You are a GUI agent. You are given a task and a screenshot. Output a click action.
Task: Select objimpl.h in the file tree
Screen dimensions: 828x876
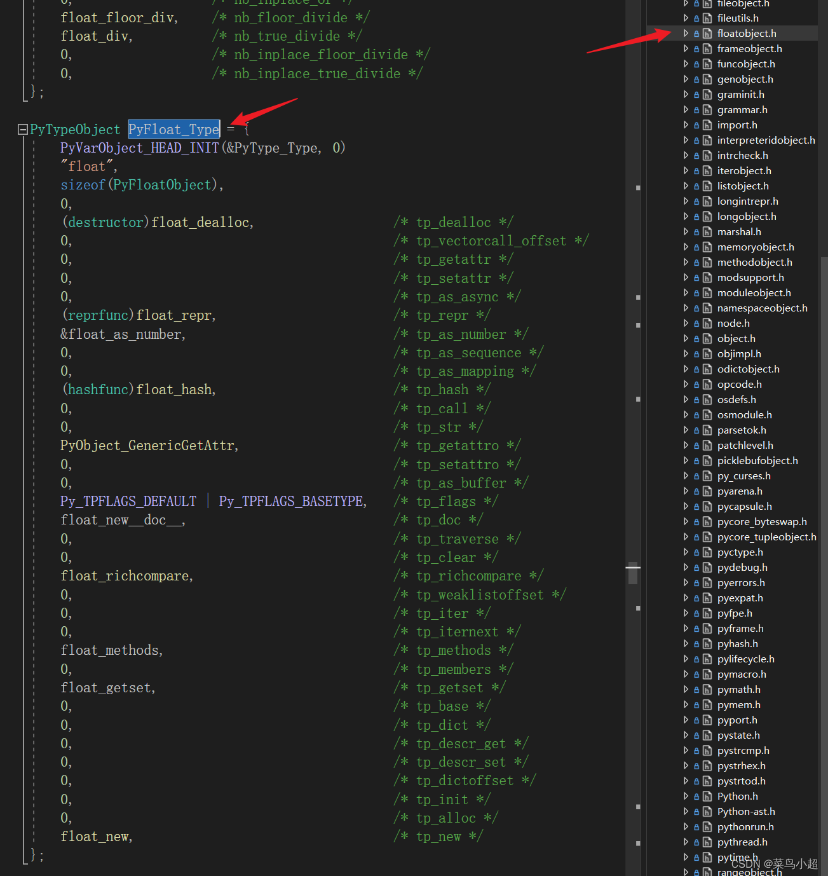739,353
